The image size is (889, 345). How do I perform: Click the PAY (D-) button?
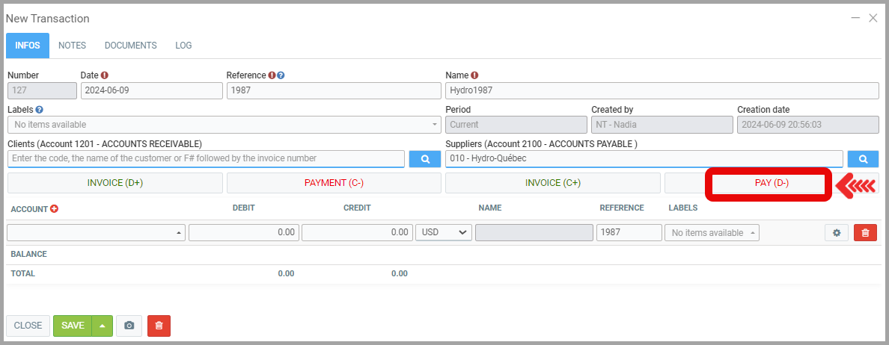(772, 184)
